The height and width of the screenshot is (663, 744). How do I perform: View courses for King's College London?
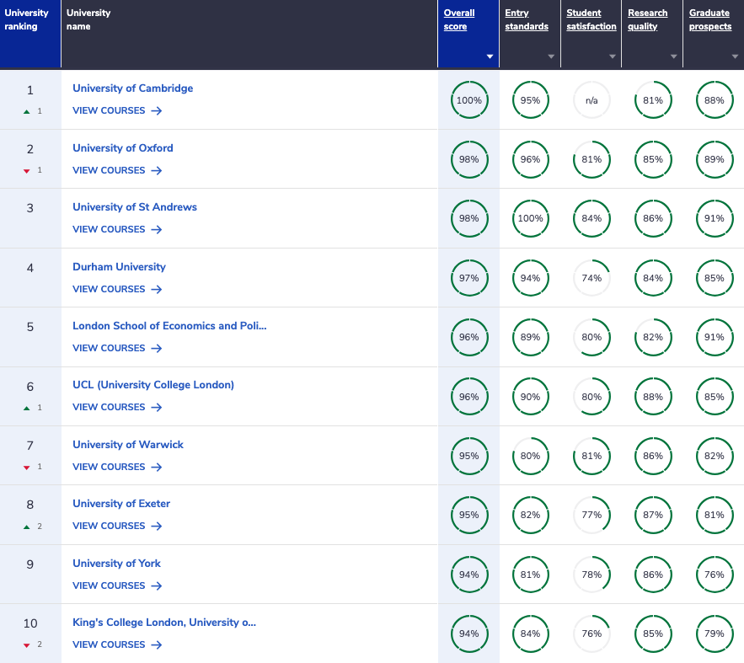click(117, 645)
